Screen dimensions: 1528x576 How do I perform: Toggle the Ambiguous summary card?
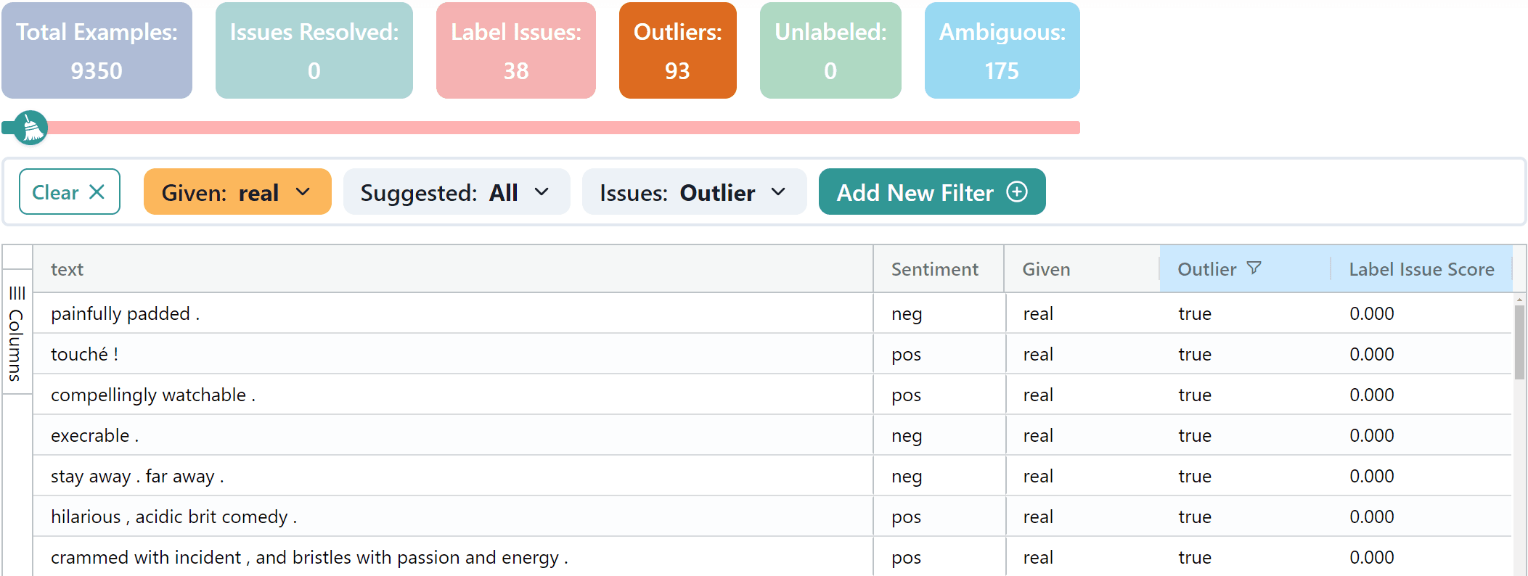(x=1002, y=51)
